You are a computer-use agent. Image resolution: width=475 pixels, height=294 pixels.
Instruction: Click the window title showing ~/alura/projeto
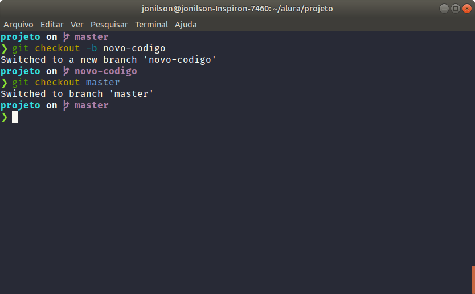(237, 9)
